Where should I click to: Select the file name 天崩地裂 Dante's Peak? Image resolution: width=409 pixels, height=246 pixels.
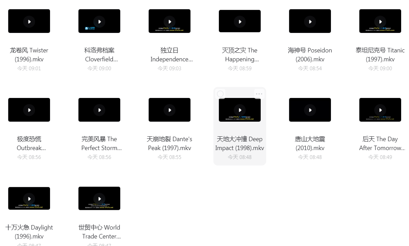click(170, 144)
